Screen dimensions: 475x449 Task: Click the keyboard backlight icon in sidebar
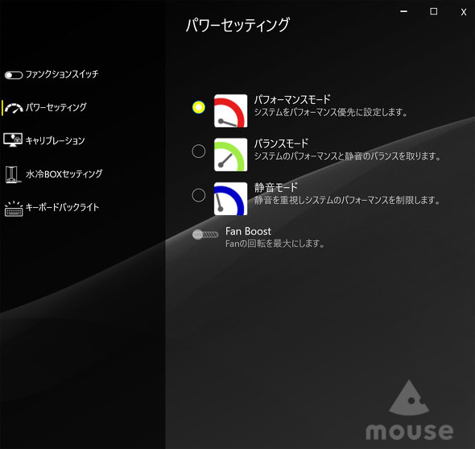point(14,209)
